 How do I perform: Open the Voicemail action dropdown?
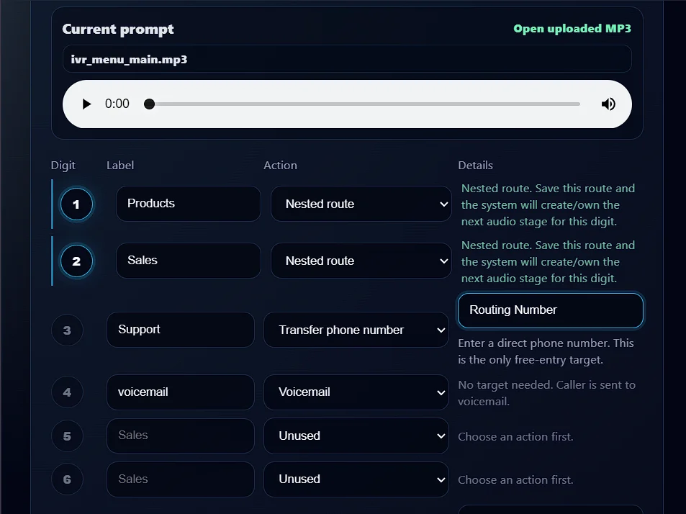pos(356,392)
